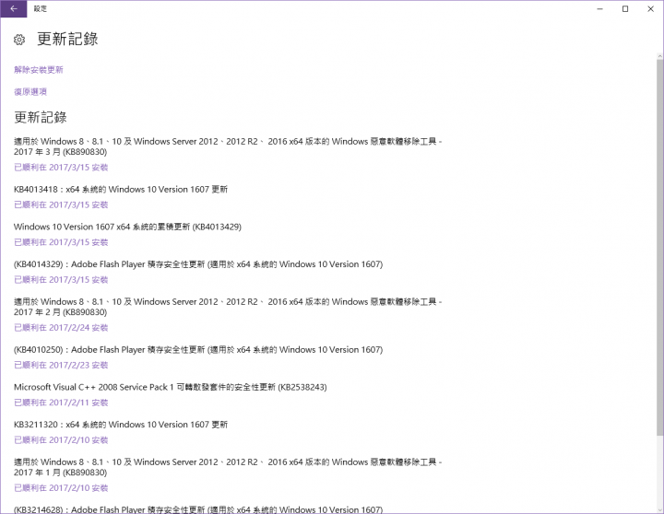This screenshot has height=514, width=664.
Task: Select the 2017 年 3 月 malware tool entry
Action: click(x=228, y=146)
